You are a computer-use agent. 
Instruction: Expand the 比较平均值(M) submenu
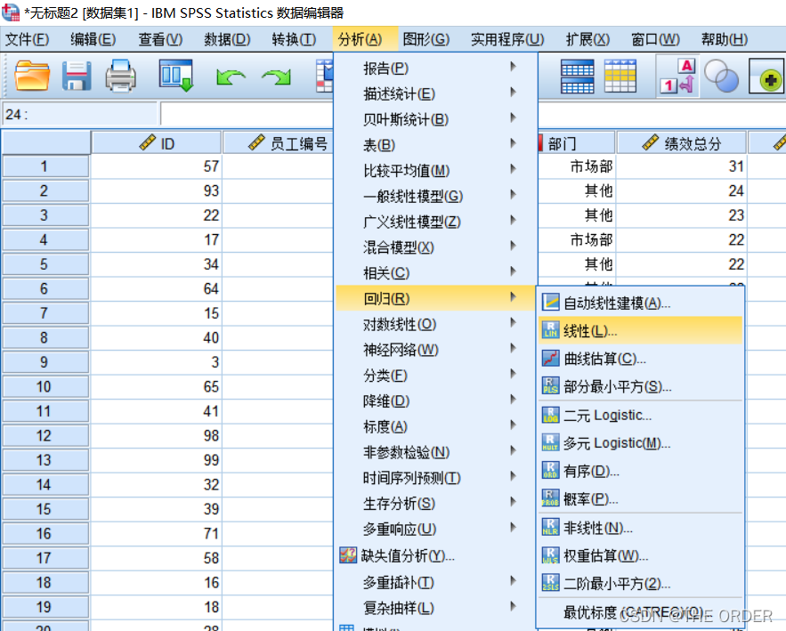pyautogui.click(x=436, y=170)
